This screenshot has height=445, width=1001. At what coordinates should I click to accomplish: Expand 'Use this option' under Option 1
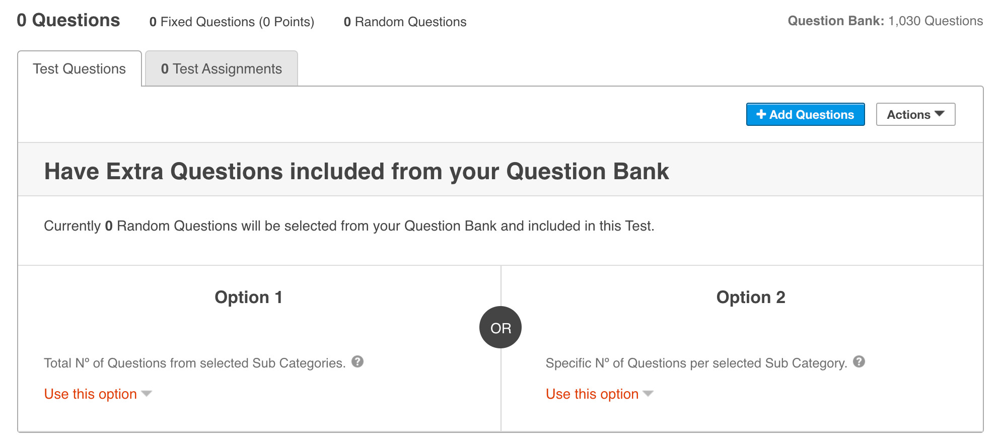tap(98, 394)
